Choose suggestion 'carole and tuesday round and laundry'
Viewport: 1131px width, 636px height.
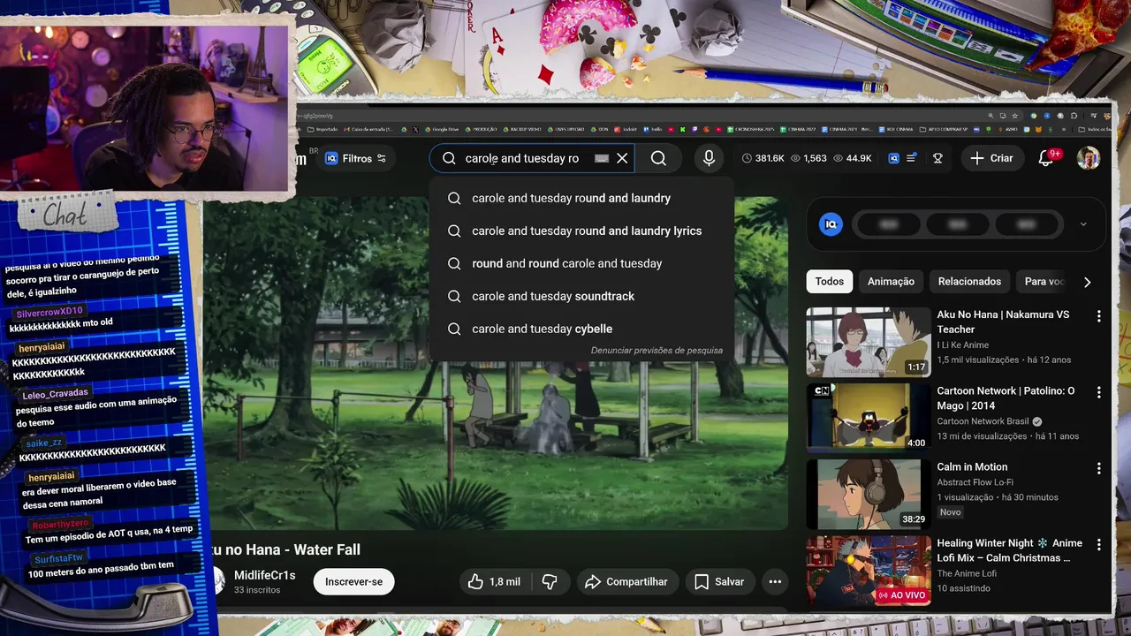tap(582, 198)
